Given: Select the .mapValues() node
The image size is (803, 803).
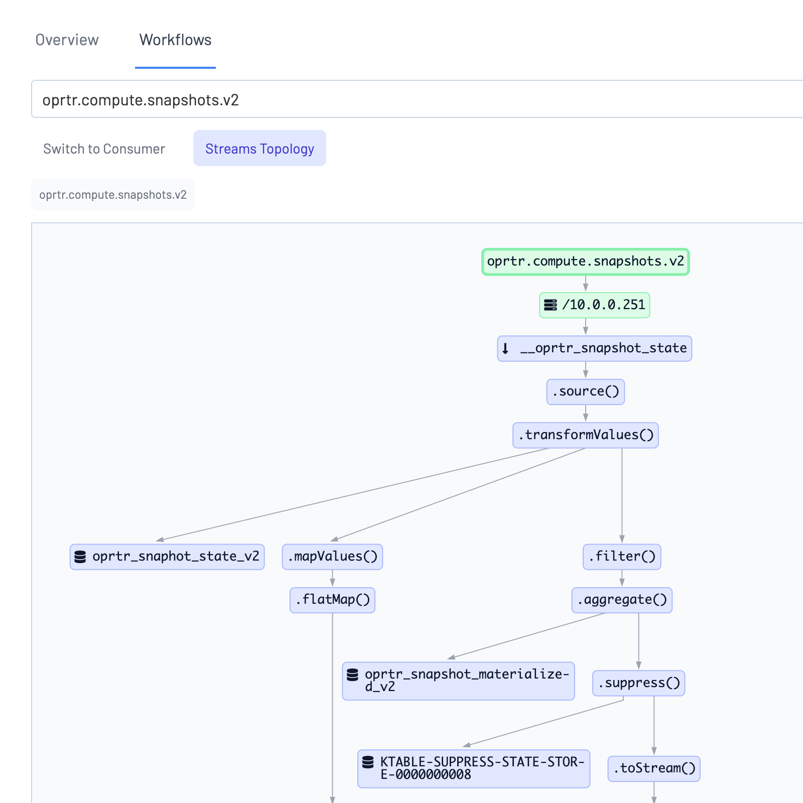Looking at the screenshot, I should pyautogui.click(x=332, y=557).
